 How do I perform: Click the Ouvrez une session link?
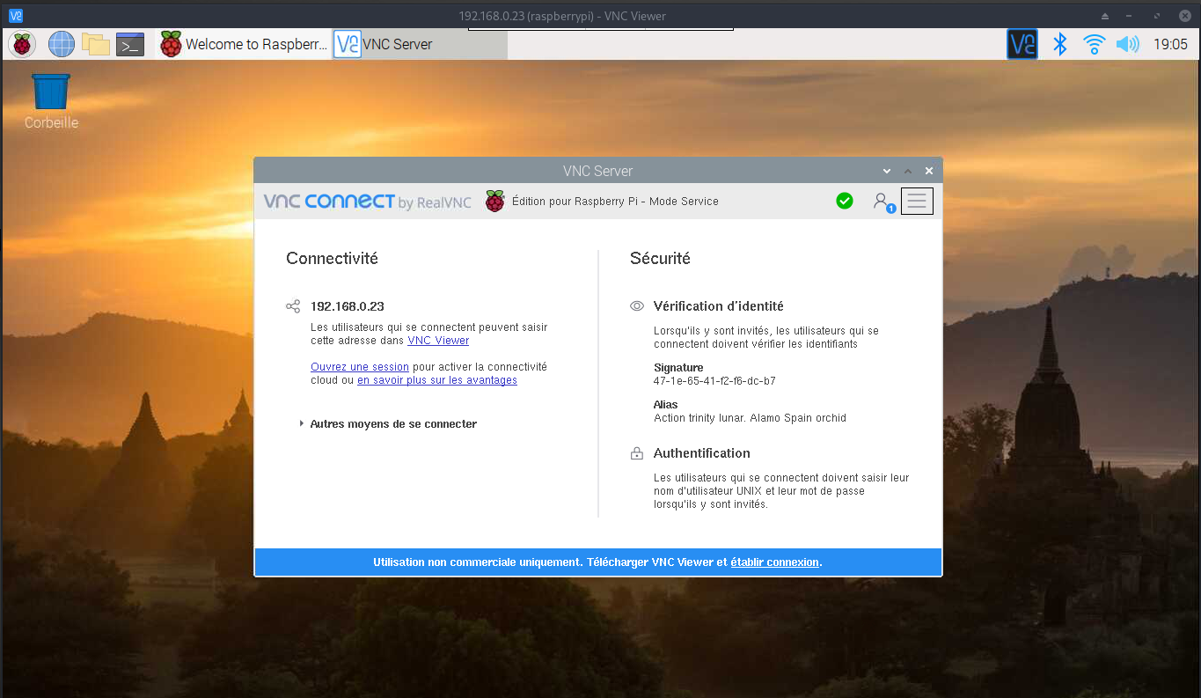click(360, 367)
